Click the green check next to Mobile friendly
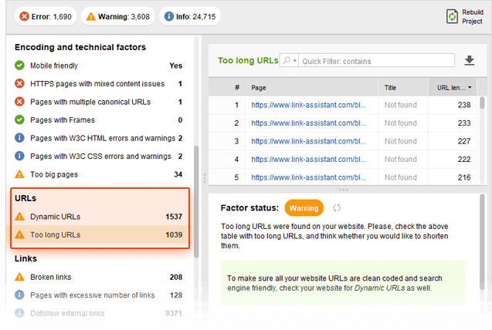The height and width of the screenshot is (330, 492). tap(20, 66)
